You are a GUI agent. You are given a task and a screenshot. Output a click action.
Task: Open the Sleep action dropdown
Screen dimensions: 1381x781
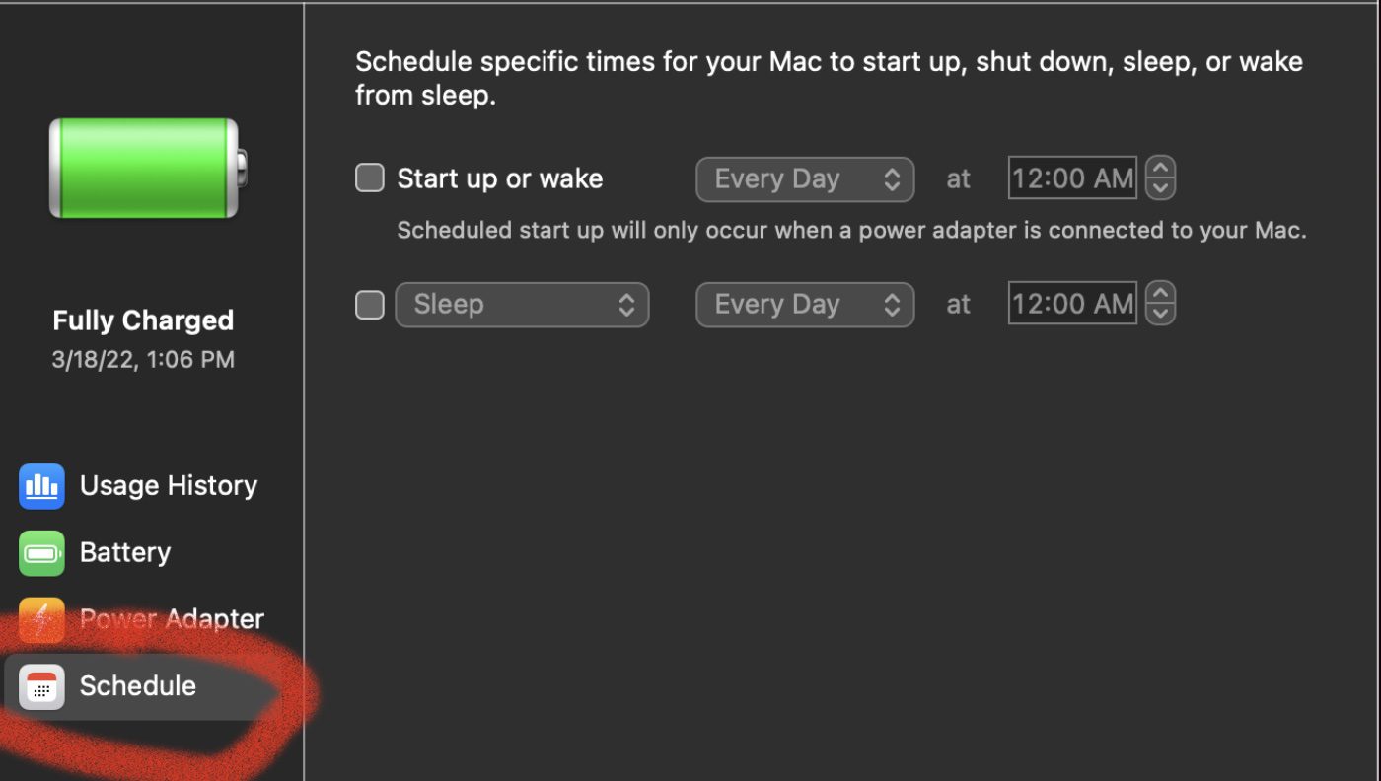522,305
